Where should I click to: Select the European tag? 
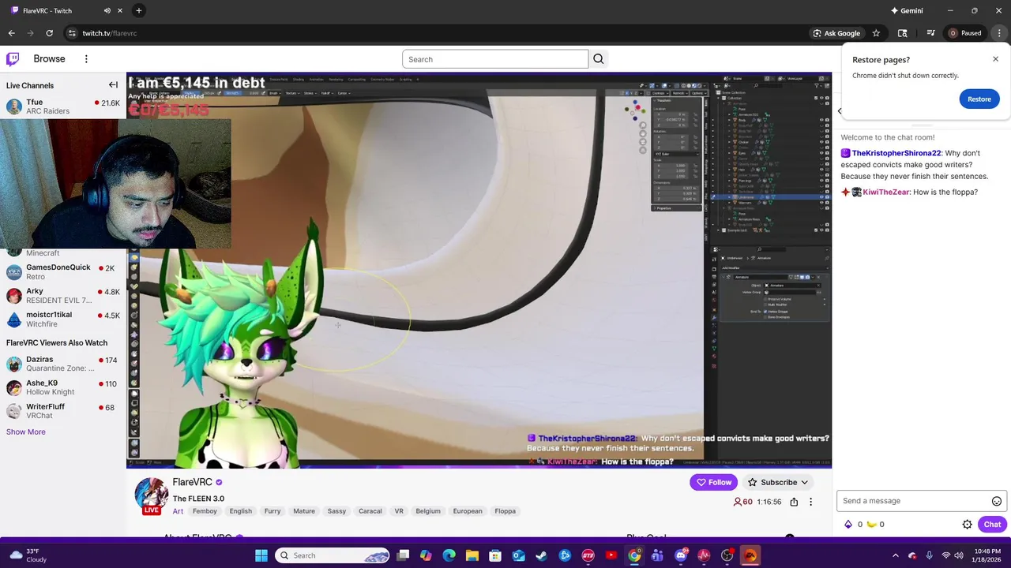point(468,511)
